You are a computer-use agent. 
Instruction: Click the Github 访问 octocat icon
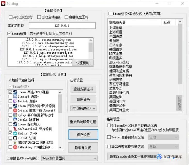[15, 138]
